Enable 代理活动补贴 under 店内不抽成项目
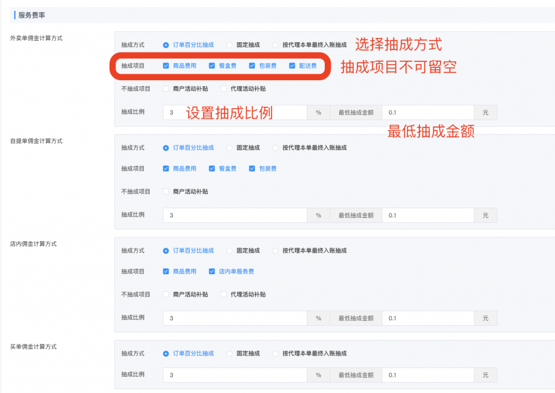The width and height of the screenshot is (555, 393). [x=223, y=294]
